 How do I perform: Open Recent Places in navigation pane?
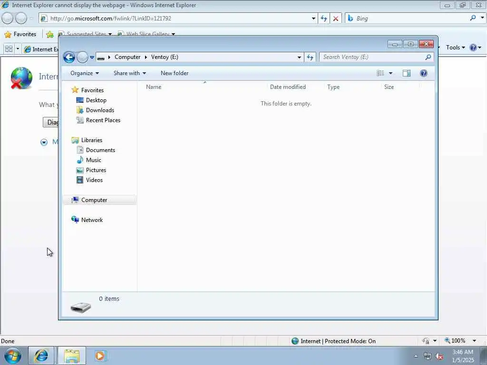tap(103, 120)
